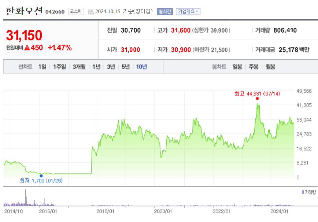
Task: Click the upper limit price 39,900
Action: pyautogui.click(x=219, y=30)
